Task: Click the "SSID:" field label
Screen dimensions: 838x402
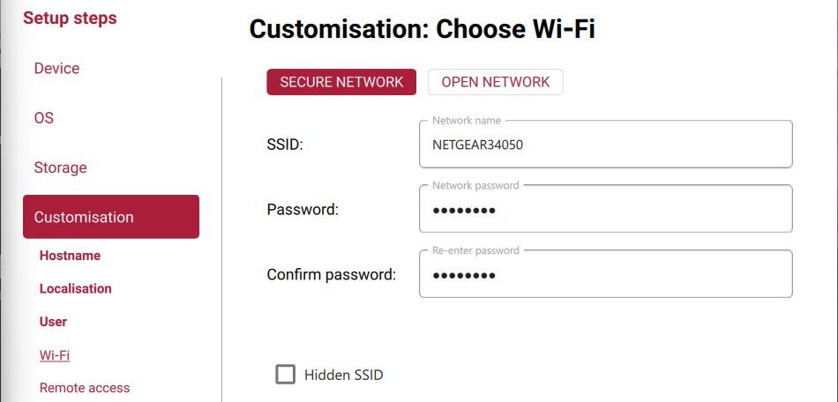Action: pyautogui.click(x=285, y=145)
